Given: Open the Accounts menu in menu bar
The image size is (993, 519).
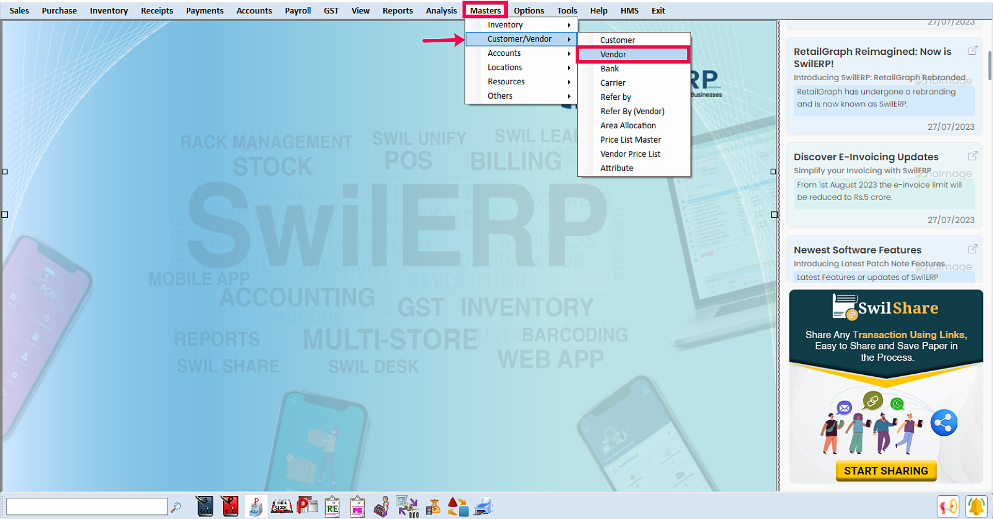Looking at the screenshot, I should click(254, 10).
